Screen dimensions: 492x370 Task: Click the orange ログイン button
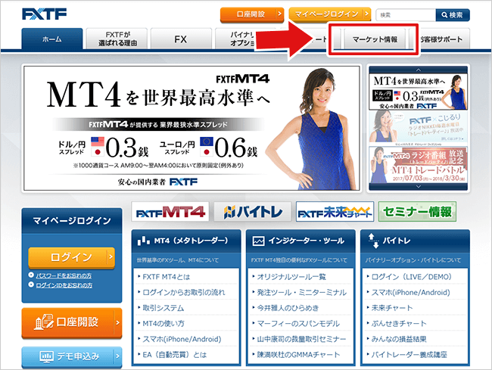tap(72, 257)
